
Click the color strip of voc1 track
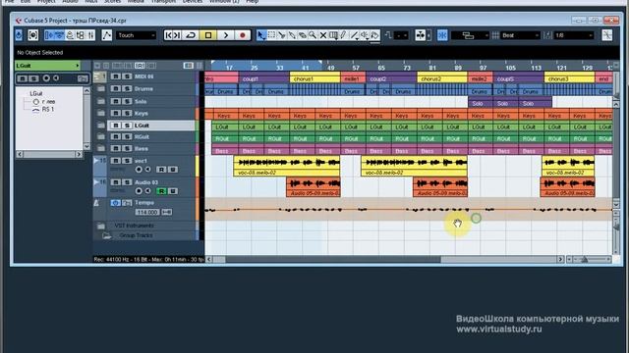click(197, 166)
